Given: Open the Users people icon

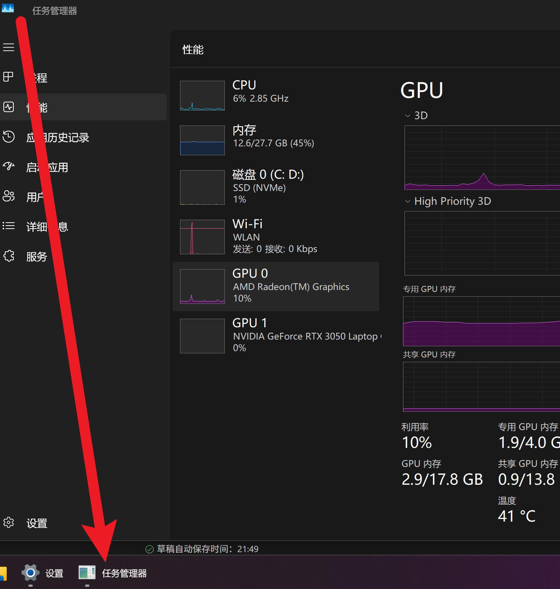Looking at the screenshot, I should point(9,196).
